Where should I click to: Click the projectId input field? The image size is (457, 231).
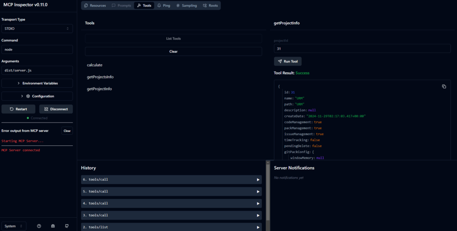click(x=362, y=49)
